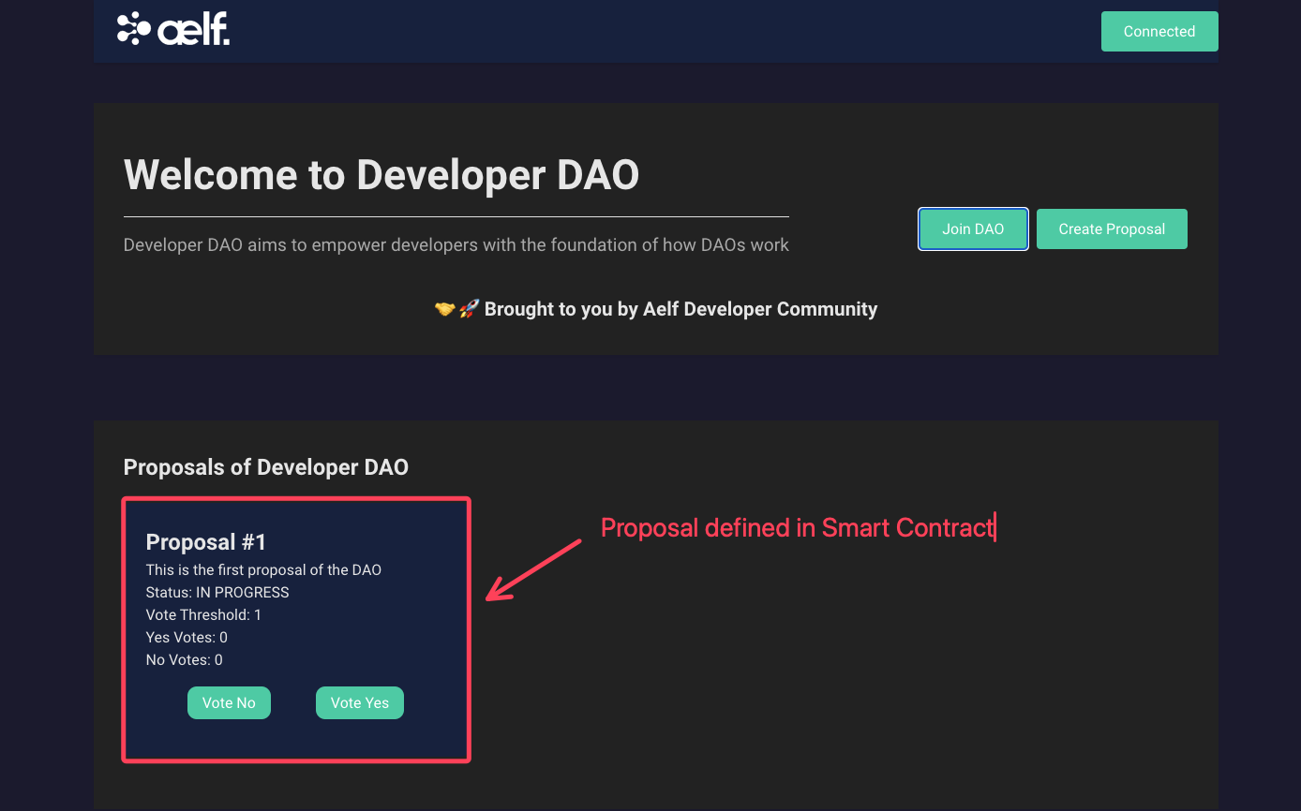Image resolution: width=1301 pixels, height=811 pixels.
Task: Click Proposals of Developer DAO heading
Action: [266, 467]
